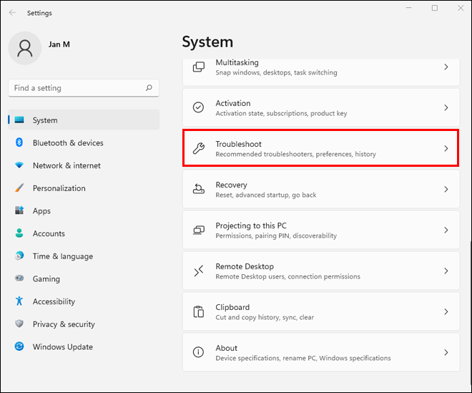
Task: Click the Projecting to this PC icon
Action: pyautogui.click(x=200, y=230)
